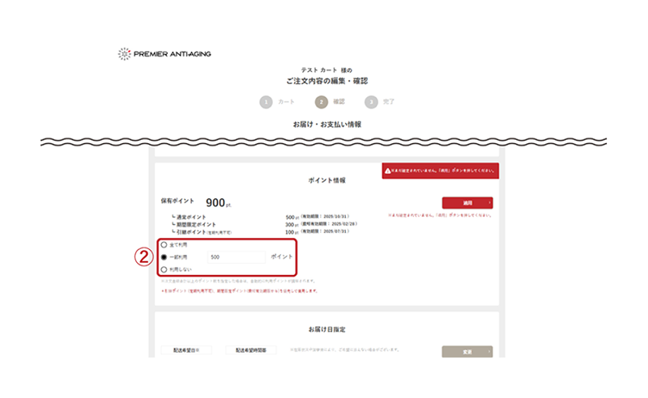
Task: Click the warning triangle icon in red banner
Action: pyautogui.click(x=388, y=171)
